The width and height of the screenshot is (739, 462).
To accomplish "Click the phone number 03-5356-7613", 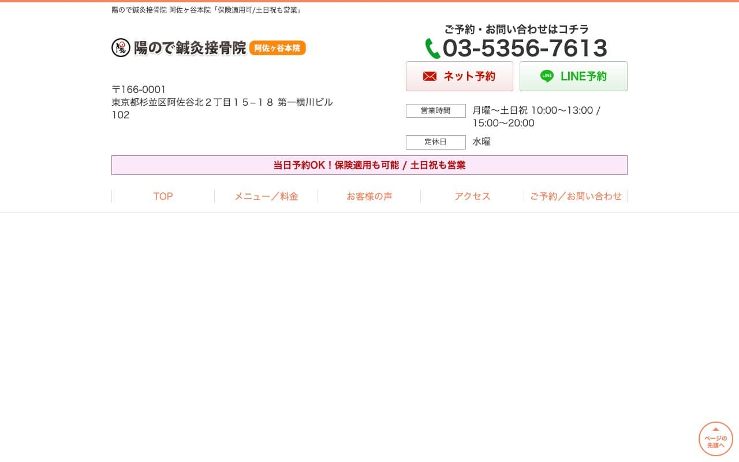I will (x=524, y=49).
